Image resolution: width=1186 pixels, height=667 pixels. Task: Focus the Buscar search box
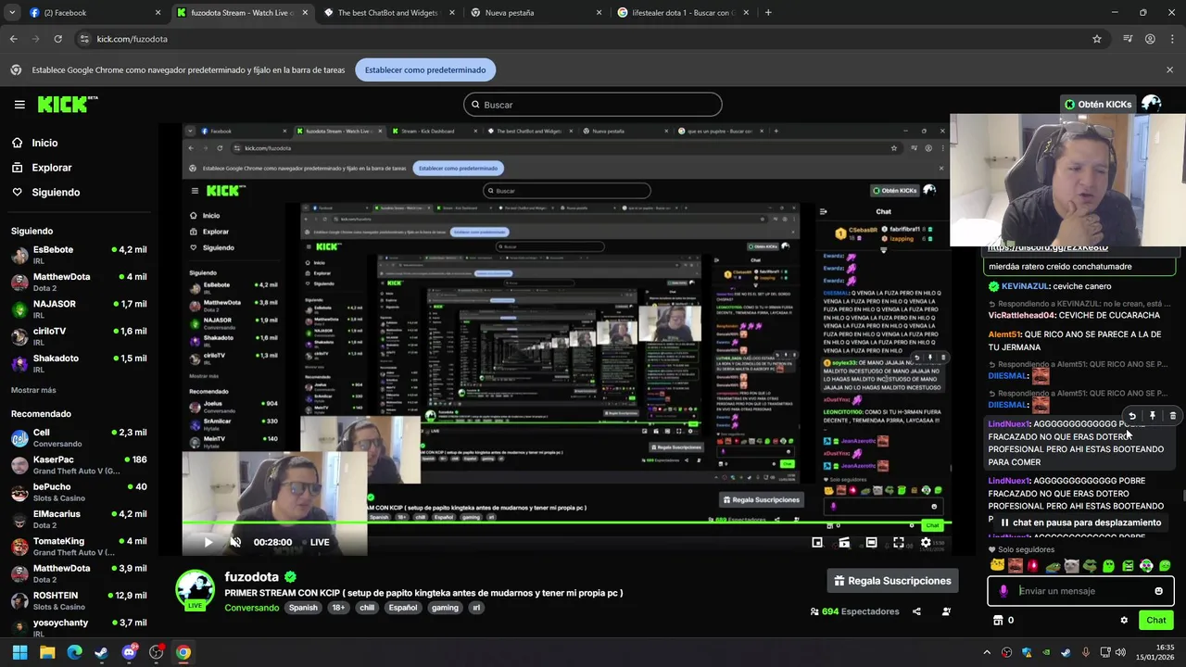point(593,105)
